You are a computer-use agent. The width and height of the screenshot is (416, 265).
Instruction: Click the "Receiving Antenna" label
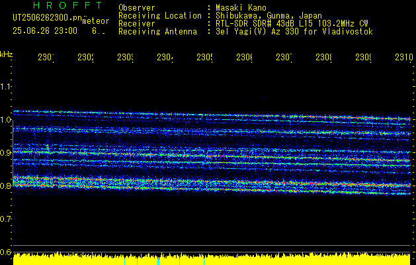[158, 32]
